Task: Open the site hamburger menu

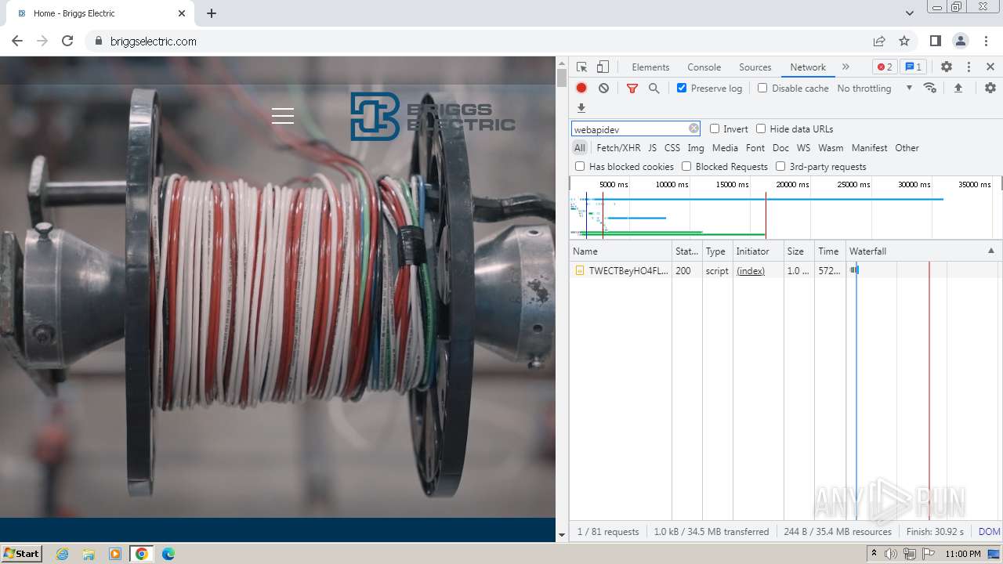Action: coord(283,116)
